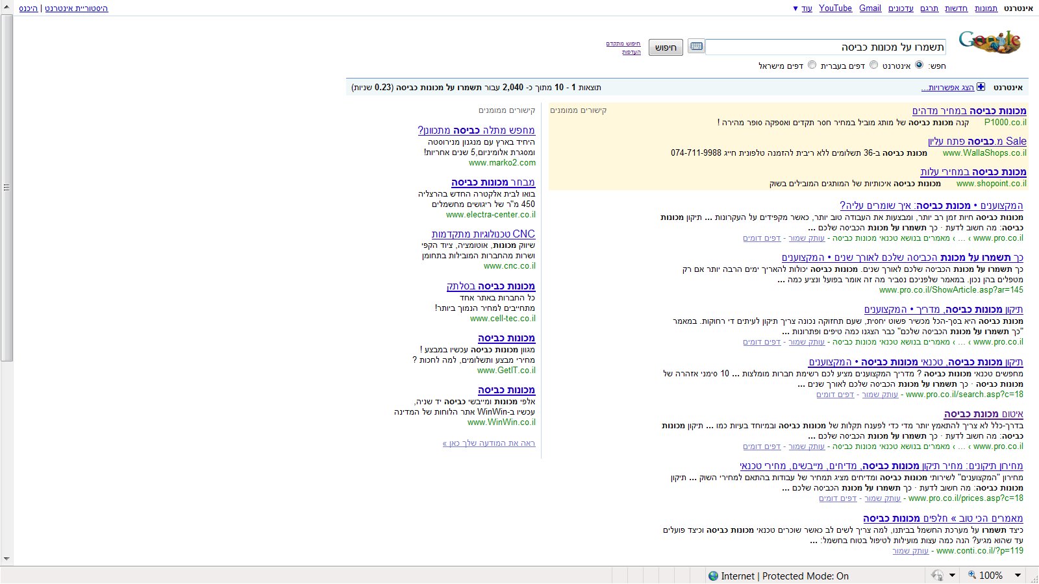Viewport: 1039px width, 584px height.
Task: Open result תיקון מכונות כביסה, טכנאי מכונות כביסה
Action: pyautogui.click(x=916, y=362)
